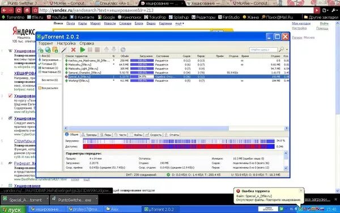Select the Matisyahu_Light torrent row
The image size is (340, 213).
(176, 69)
